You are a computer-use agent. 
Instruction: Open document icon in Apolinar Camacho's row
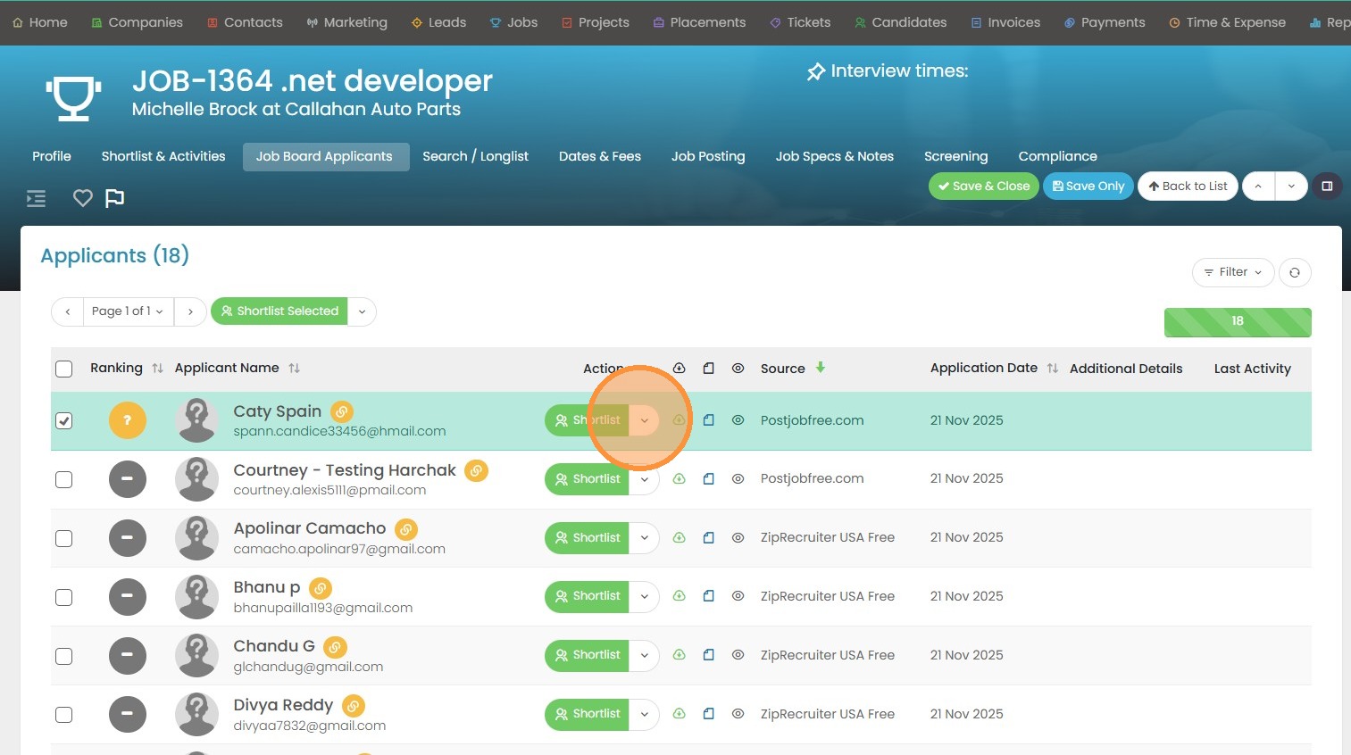(708, 538)
